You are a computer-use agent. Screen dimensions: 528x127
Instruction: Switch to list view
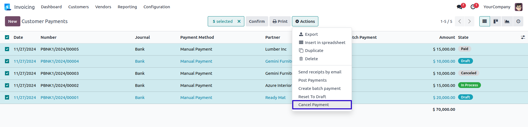pos(485,21)
